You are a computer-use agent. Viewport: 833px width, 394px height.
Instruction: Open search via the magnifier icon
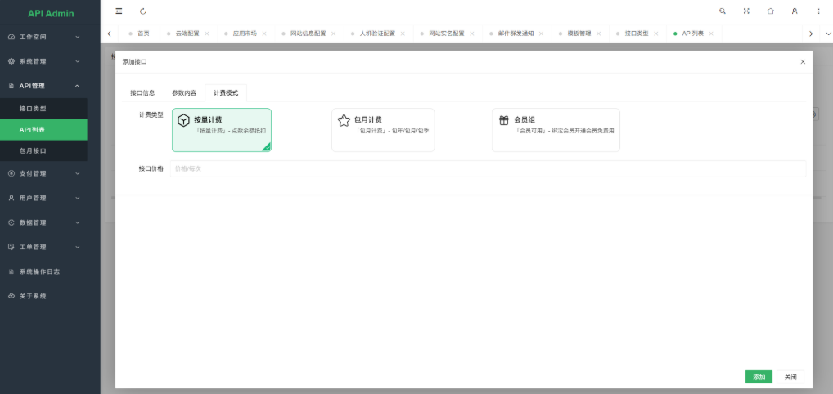click(x=722, y=11)
